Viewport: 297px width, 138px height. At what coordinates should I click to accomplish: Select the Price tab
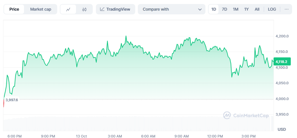click(x=14, y=9)
